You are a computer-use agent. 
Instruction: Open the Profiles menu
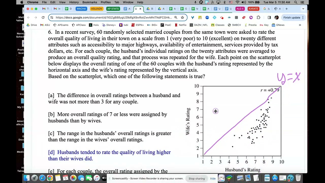pyautogui.click(x=106, y=2)
